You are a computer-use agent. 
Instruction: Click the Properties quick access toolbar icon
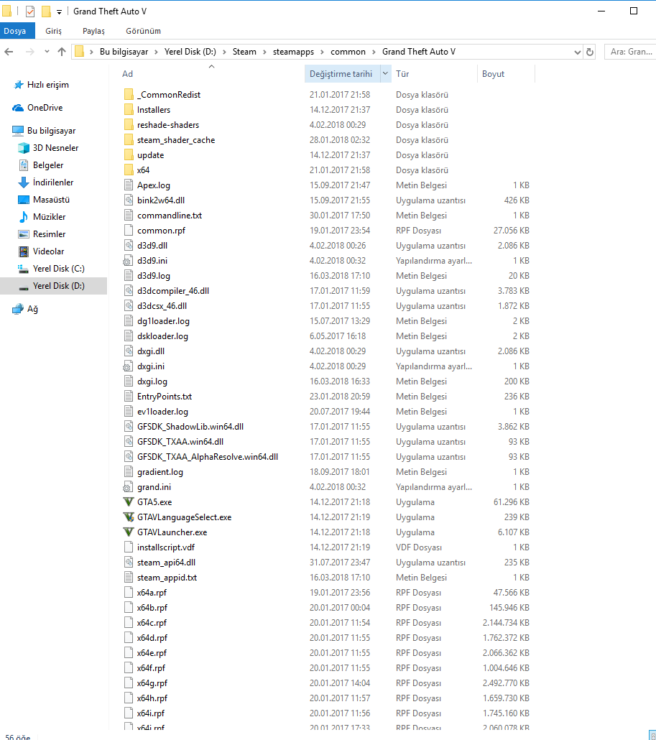click(x=30, y=11)
